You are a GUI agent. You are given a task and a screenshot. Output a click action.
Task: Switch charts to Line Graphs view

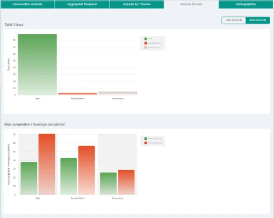[x=233, y=20]
